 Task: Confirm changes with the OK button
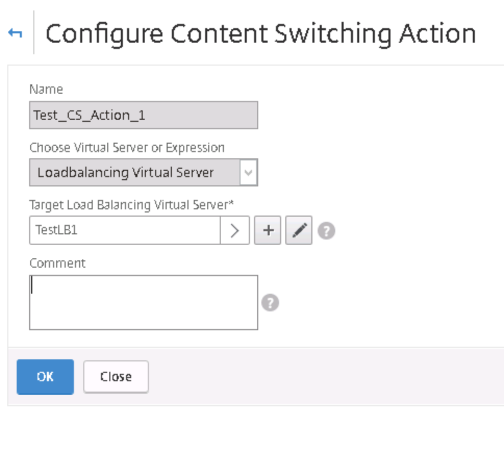[x=45, y=377]
